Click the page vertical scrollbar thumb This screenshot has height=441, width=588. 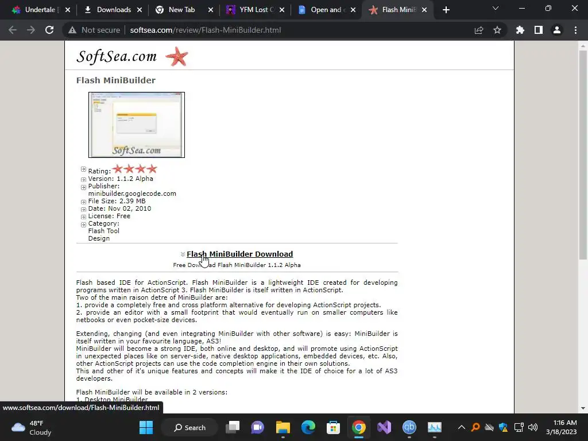(583, 154)
